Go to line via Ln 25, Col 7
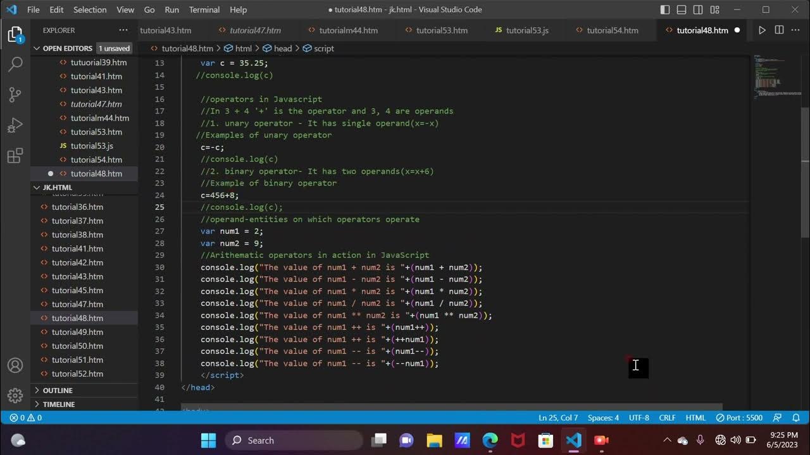810x455 pixels. 558,418
